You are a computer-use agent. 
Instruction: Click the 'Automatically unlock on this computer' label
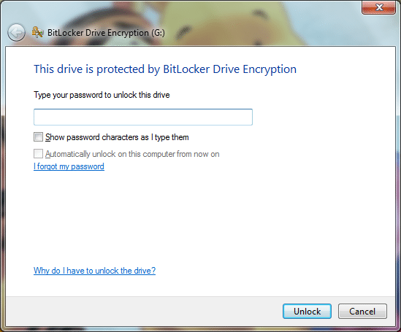[132, 154]
